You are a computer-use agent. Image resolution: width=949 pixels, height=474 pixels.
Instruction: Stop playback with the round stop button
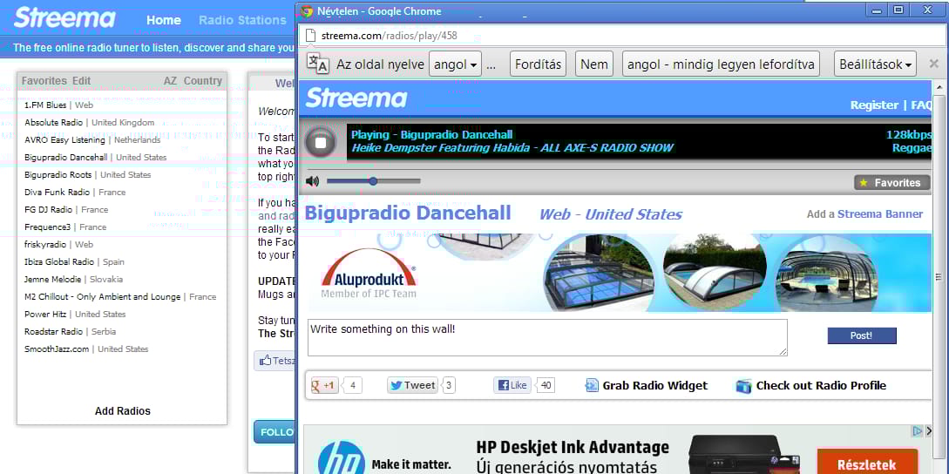[322, 143]
